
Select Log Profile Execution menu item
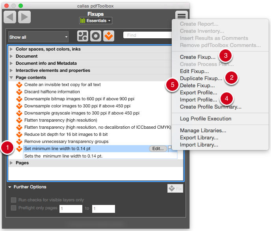(206, 119)
